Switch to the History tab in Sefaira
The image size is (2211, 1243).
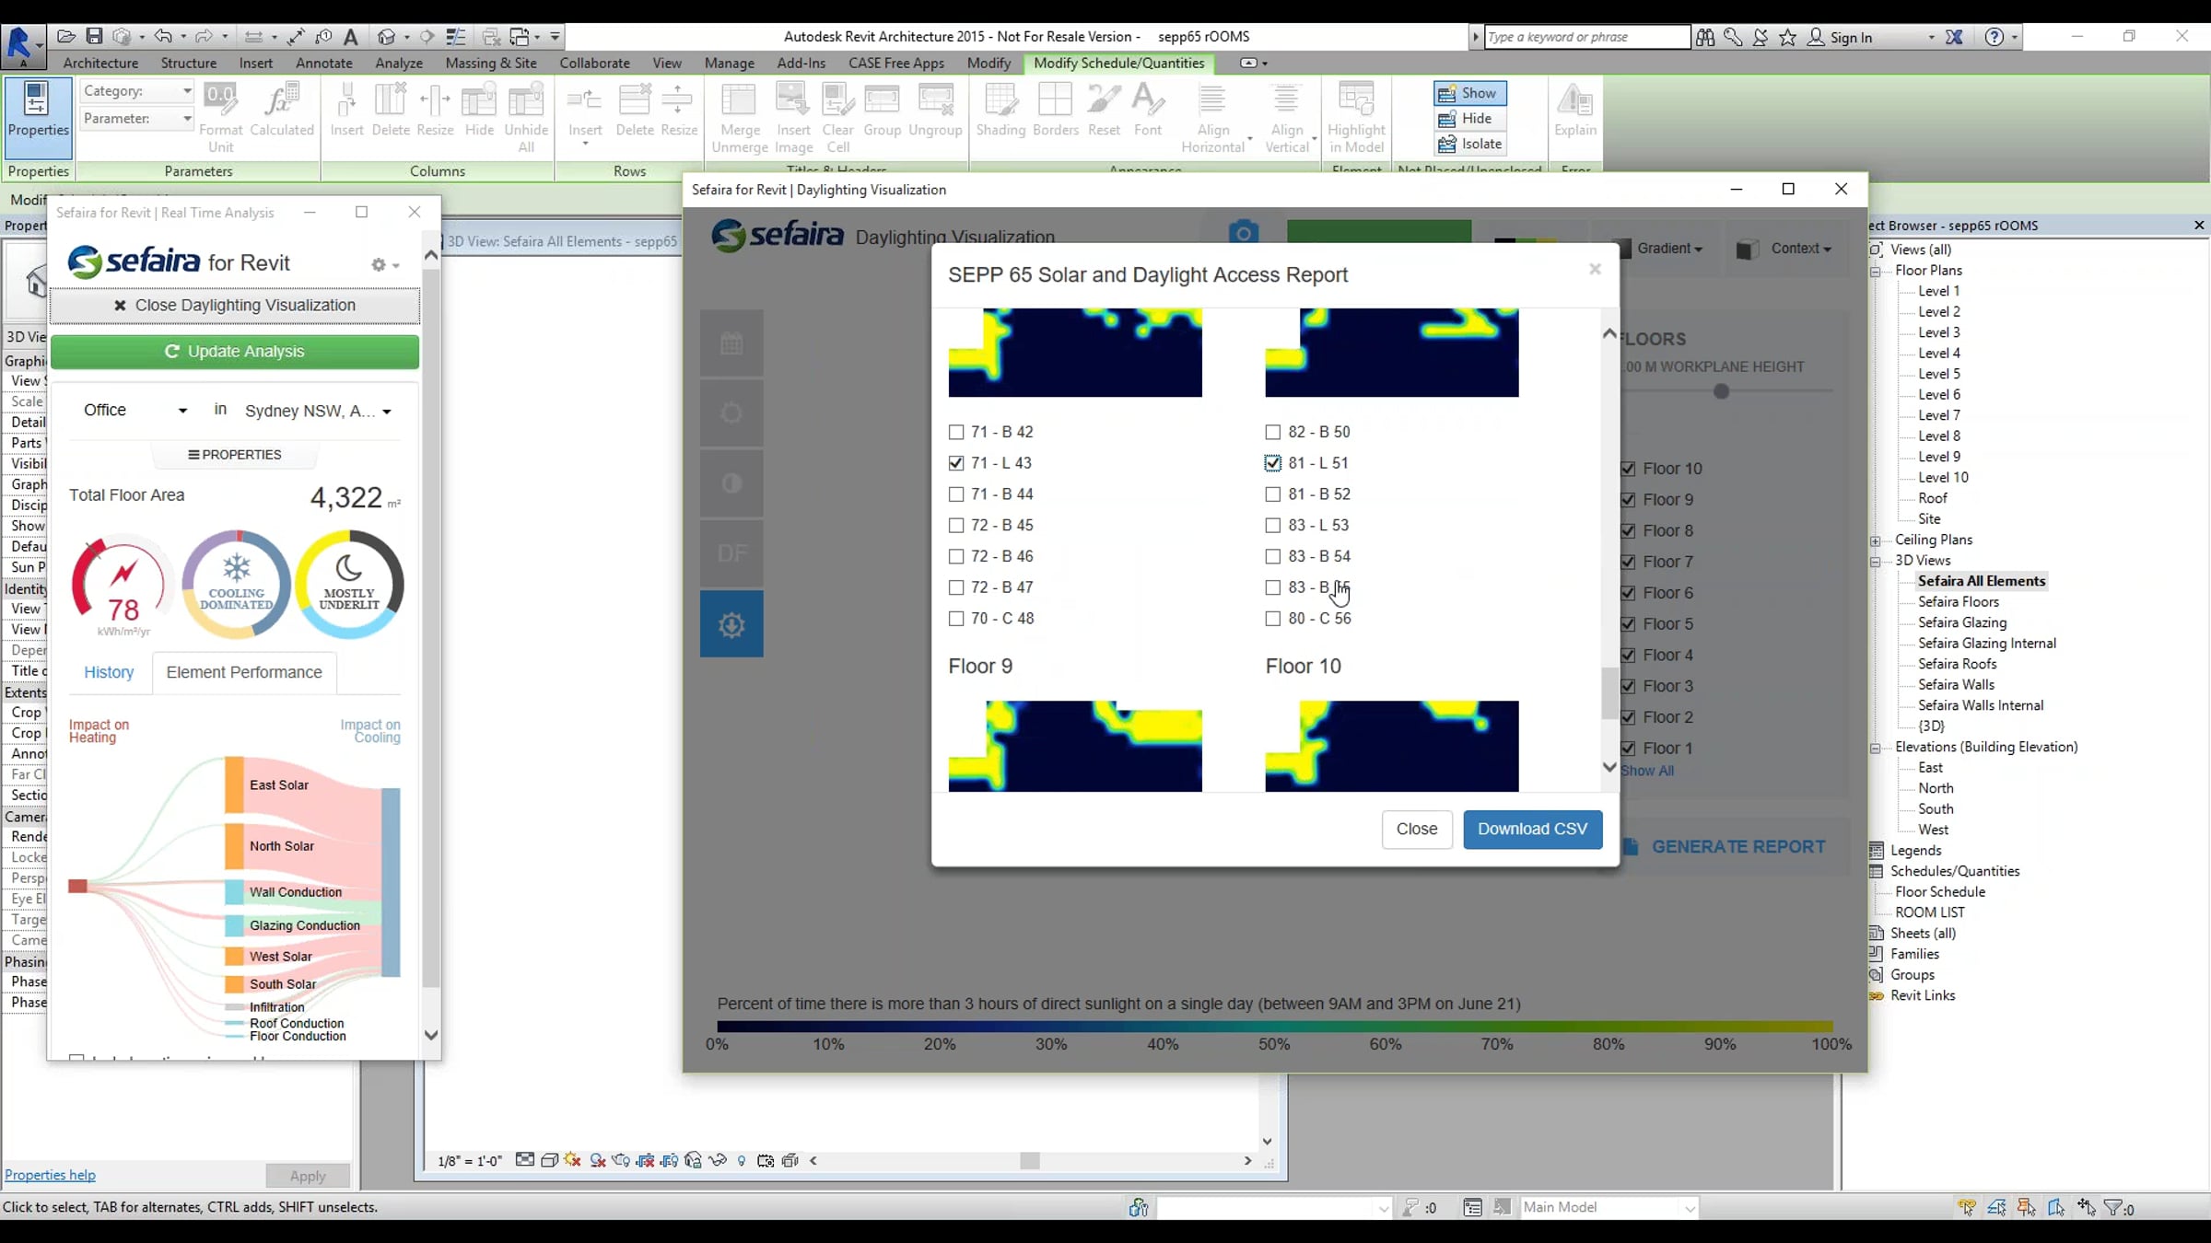point(109,672)
